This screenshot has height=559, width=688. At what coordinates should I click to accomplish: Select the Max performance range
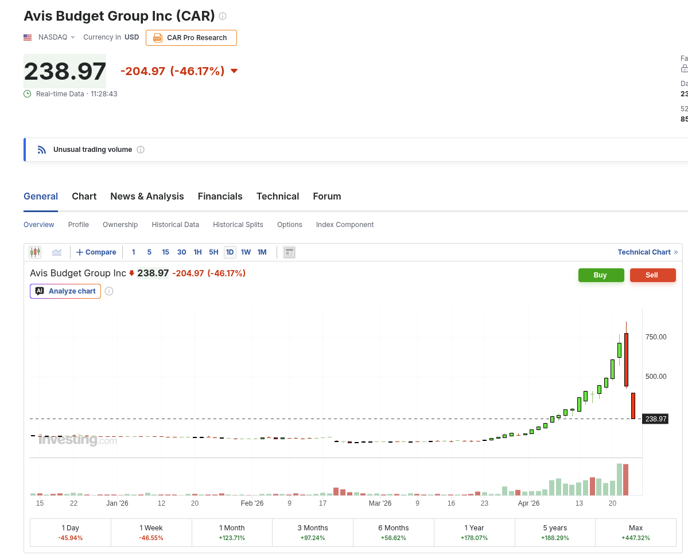(636, 532)
